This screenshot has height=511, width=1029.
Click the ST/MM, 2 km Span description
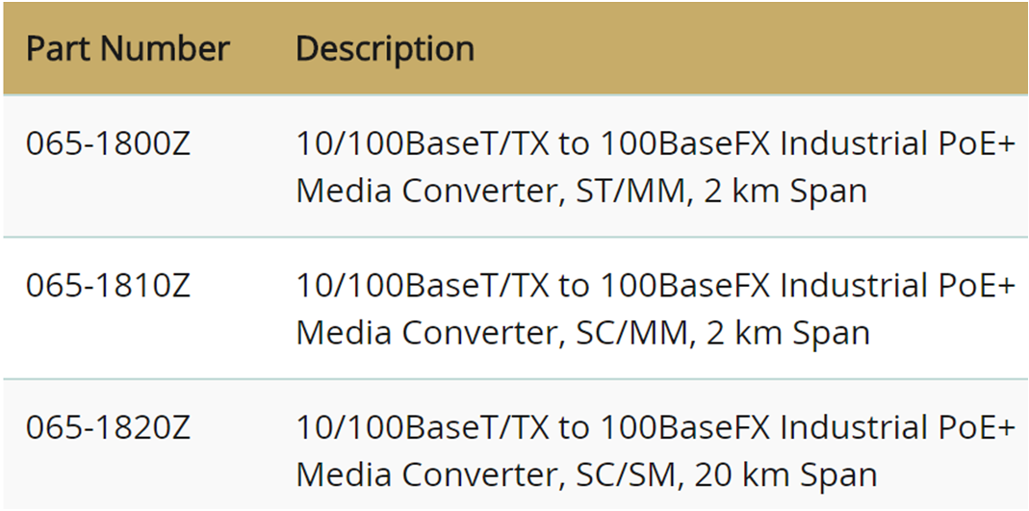[721, 191]
